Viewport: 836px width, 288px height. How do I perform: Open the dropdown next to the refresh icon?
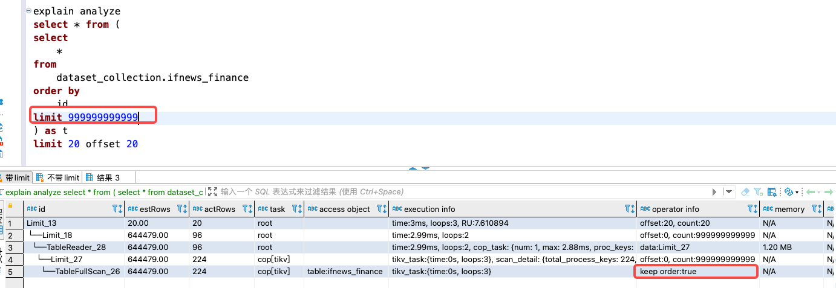(x=797, y=192)
